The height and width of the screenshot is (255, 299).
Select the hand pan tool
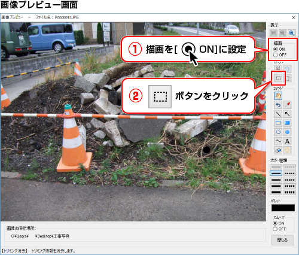pos(278,96)
